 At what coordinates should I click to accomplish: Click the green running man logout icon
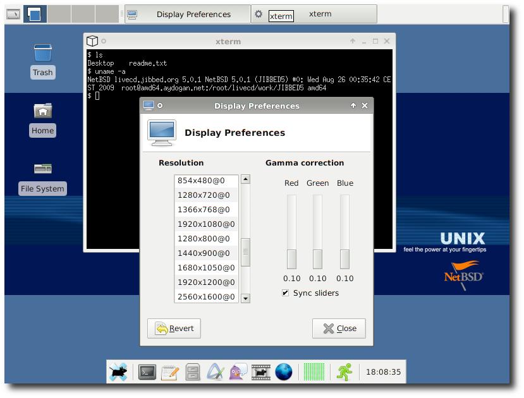click(344, 372)
